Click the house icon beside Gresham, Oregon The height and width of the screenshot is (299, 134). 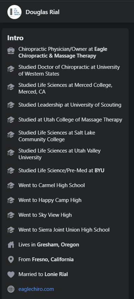(11, 245)
